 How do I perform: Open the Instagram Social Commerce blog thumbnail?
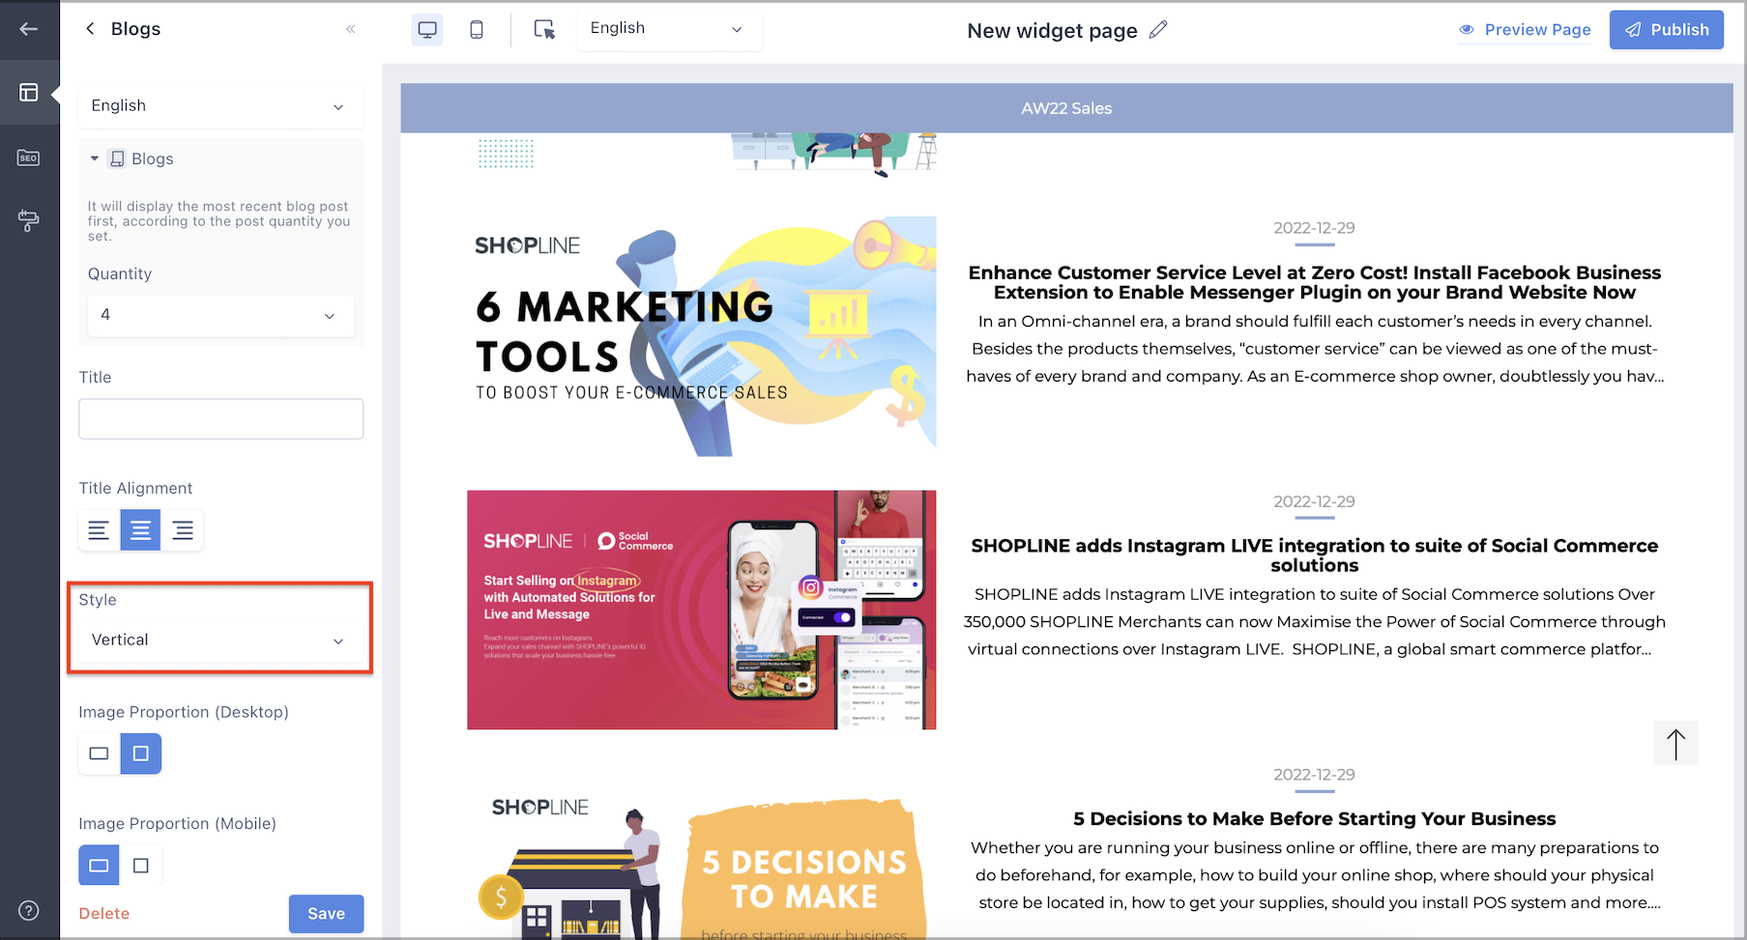pos(702,610)
